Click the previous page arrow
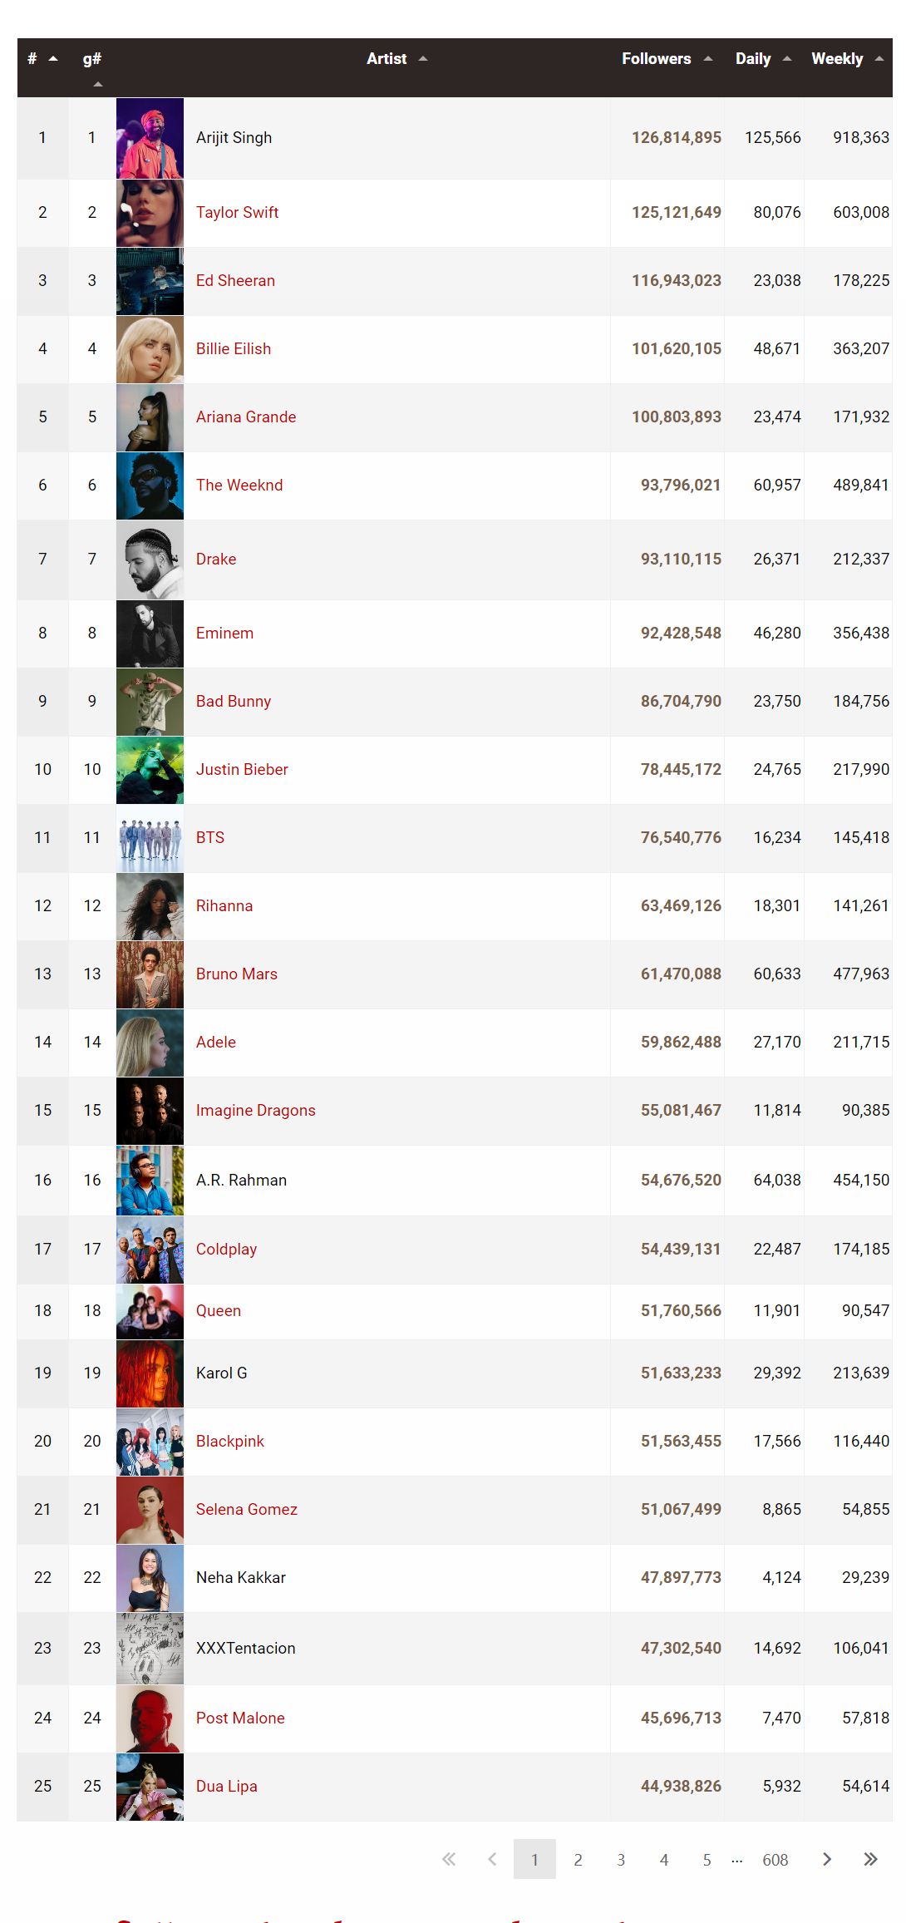The image size is (906, 1923). click(492, 1859)
